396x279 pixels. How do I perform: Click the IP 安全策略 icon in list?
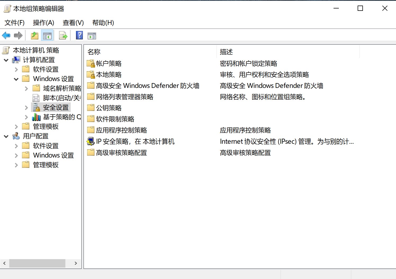[90, 141]
